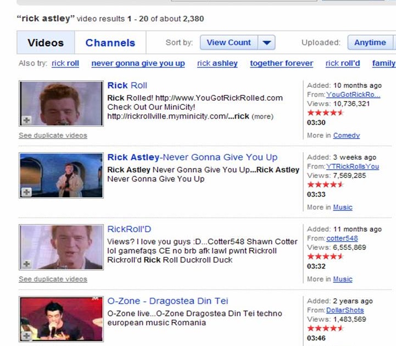This screenshot has width=396, height=346.
Task: Expand Rick Roll description with (more)
Action: [x=263, y=116]
